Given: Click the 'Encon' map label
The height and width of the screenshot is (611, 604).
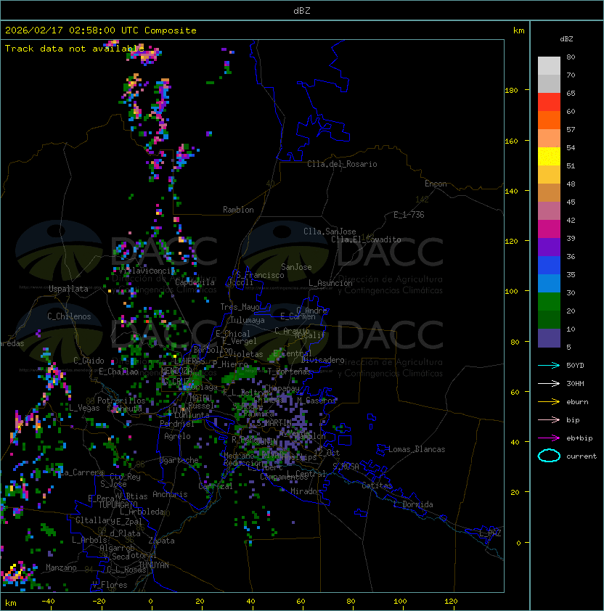Looking at the screenshot, I should (x=436, y=184).
